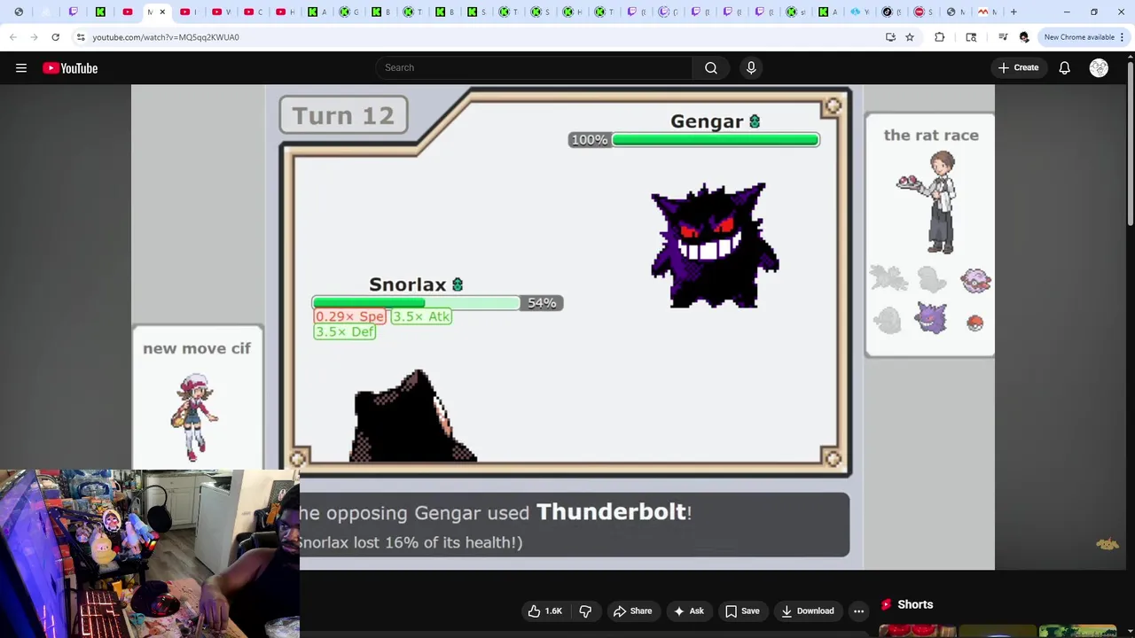Click the Gengar icon in opponent team panel

(931, 317)
